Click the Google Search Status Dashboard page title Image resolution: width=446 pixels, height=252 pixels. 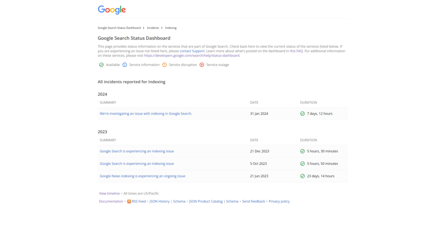click(x=134, y=38)
